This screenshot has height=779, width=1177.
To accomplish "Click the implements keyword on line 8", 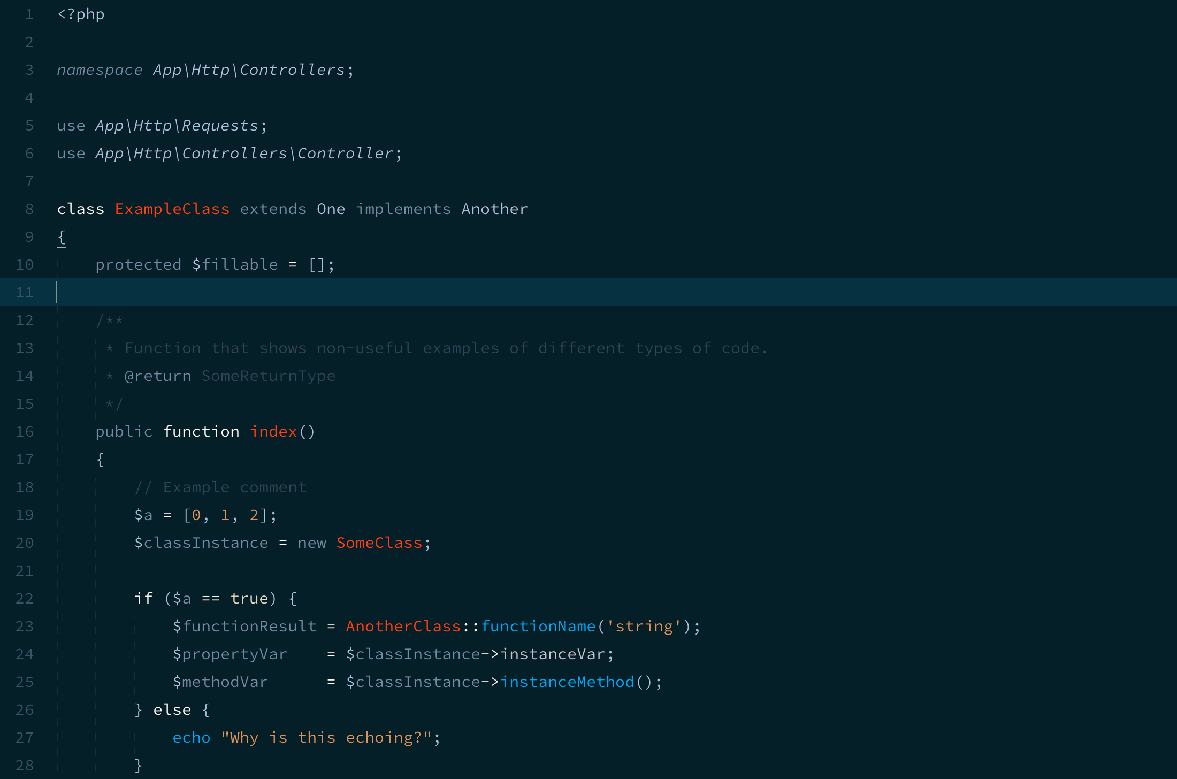I will point(403,209).
